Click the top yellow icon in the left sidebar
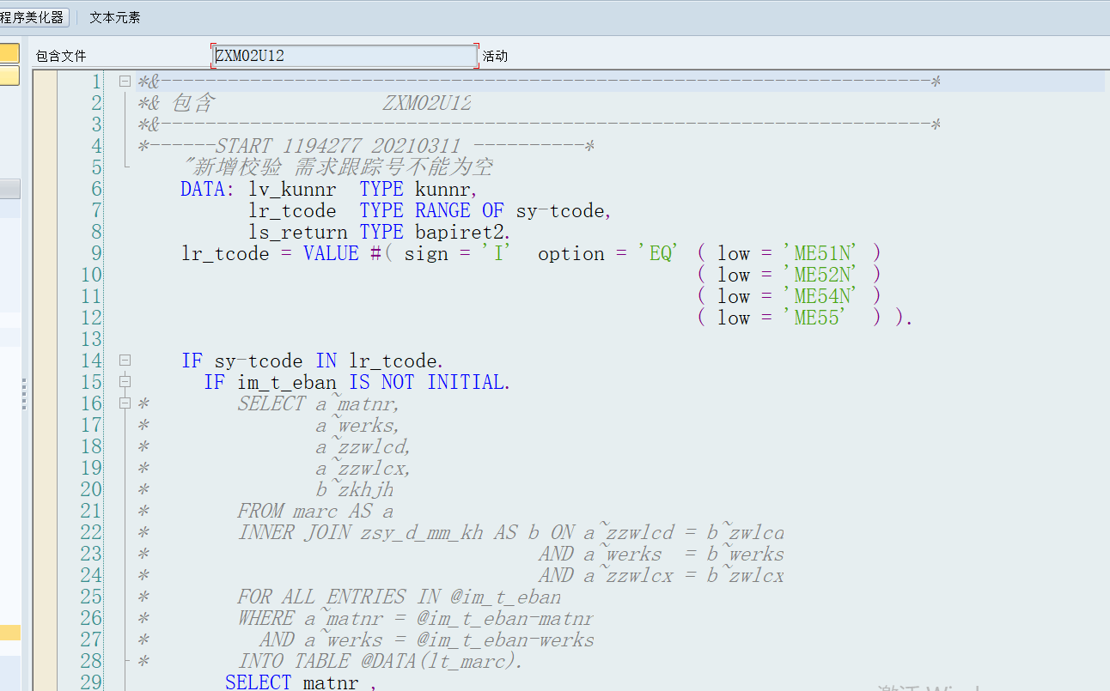The height and width of the screenshot is (691, 1110). tap(9, 52)
